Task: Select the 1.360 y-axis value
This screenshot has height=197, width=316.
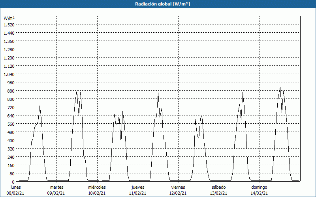Action: [x=9, y=41]
